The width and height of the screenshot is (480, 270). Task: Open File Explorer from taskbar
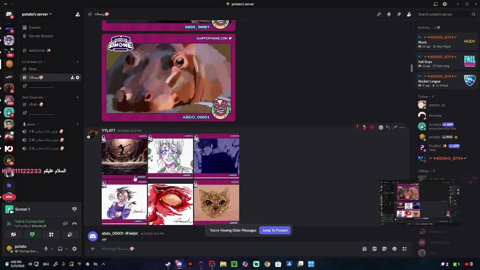(x=223, y=264)
